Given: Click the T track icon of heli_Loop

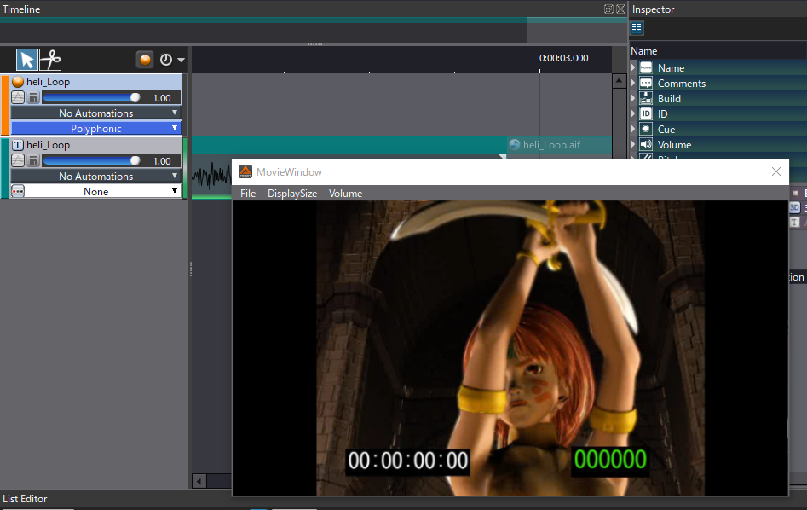Looking at the screenshot, I should 18,145.
